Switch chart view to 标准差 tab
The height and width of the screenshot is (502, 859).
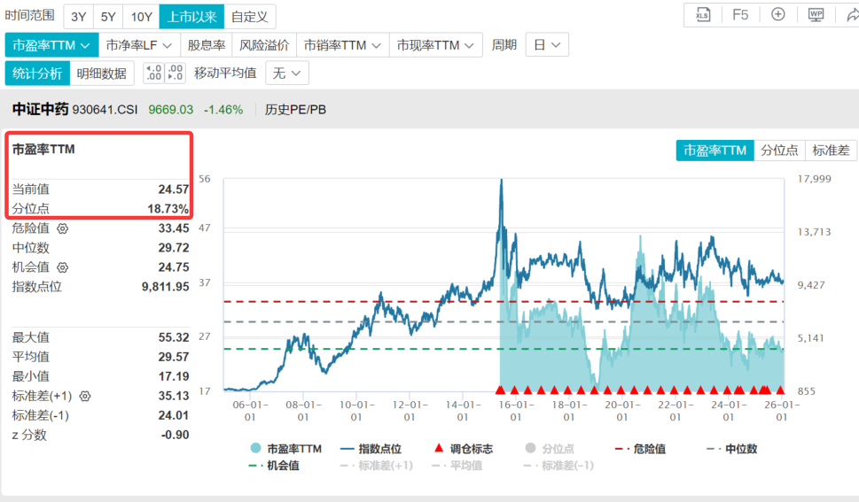(x=831, y=151)
